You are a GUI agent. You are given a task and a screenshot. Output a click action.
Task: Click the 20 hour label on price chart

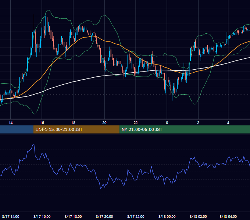(x=104, y=123)
